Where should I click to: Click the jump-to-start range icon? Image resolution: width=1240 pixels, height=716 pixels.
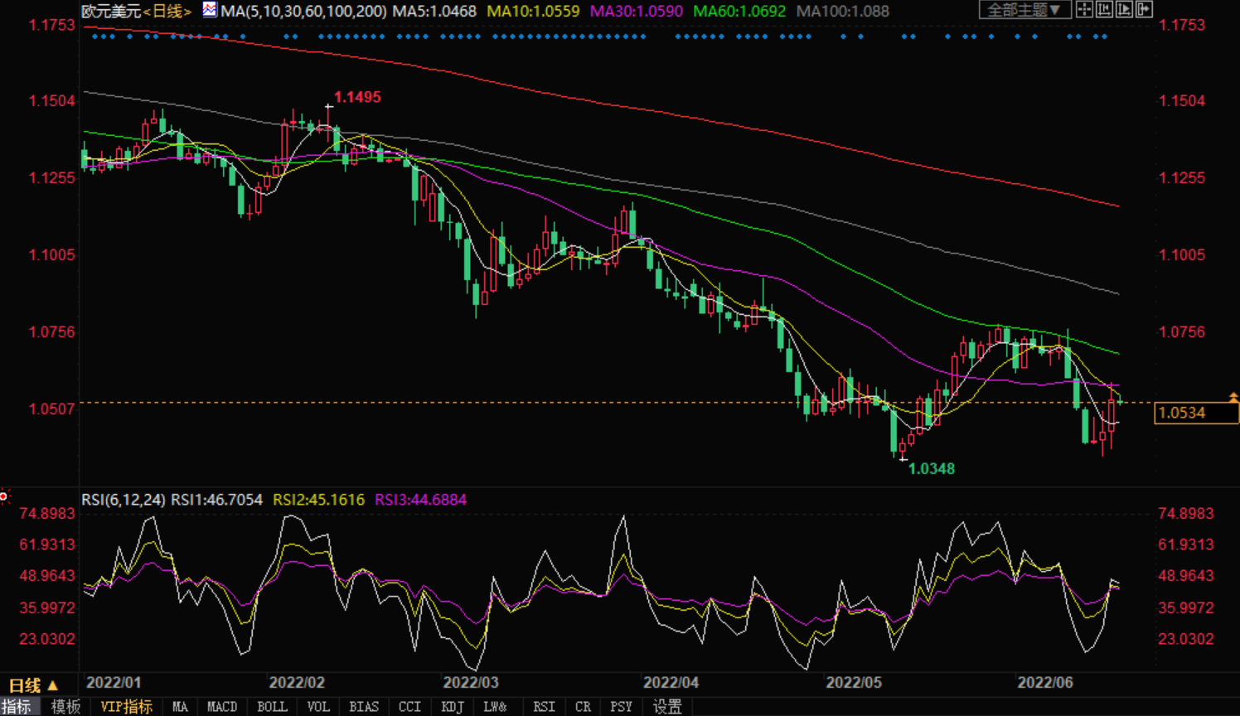click(x=1104, y=10)
